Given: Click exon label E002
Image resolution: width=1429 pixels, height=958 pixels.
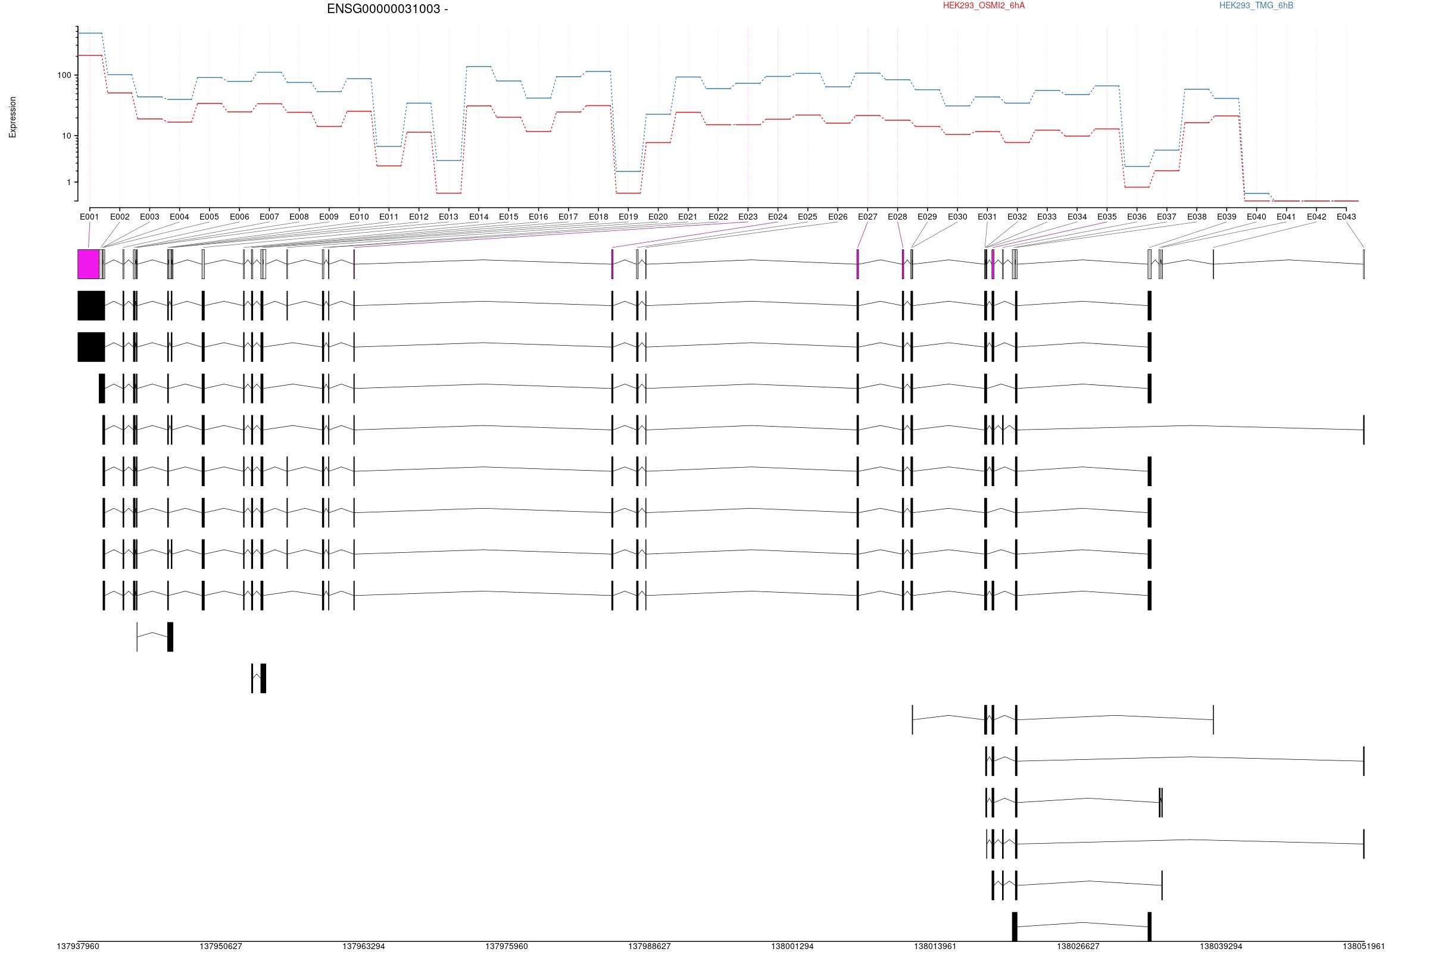Looking at the screenshot, I should pyautogui.click(x=120, y=217).
